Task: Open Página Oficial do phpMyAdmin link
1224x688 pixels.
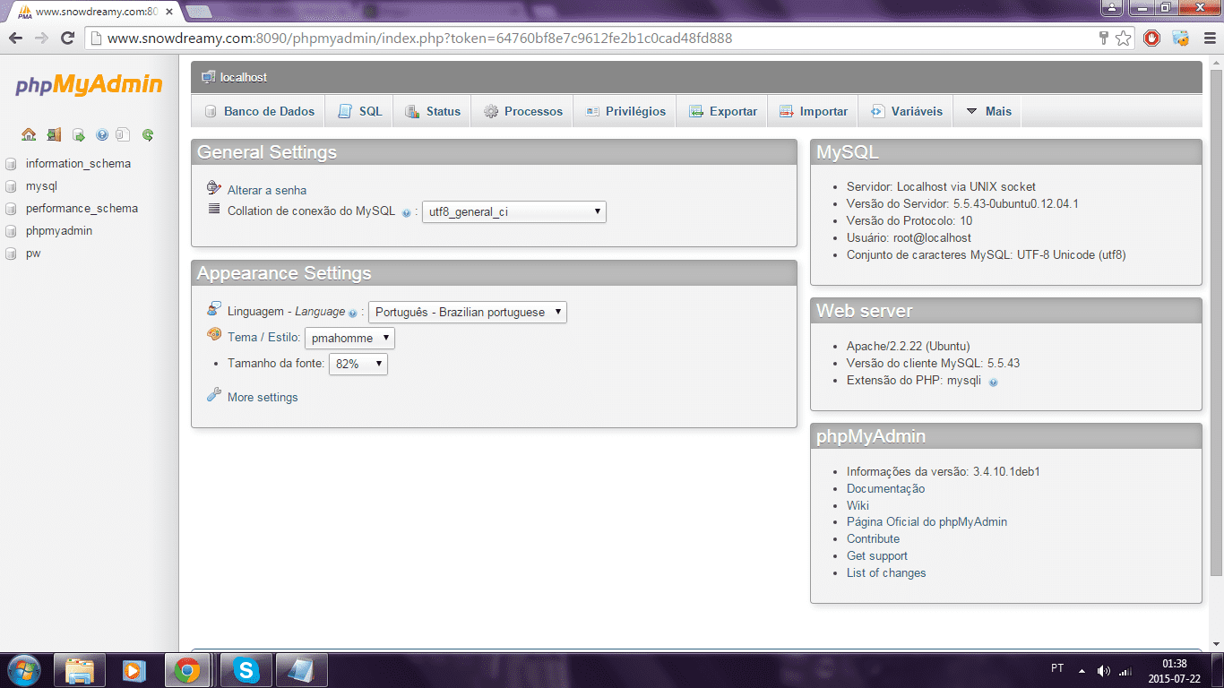Action: [927, 521]
